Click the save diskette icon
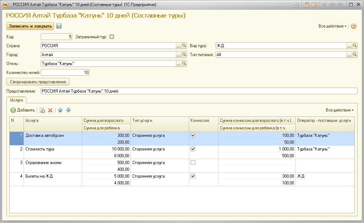364x223 pixels. [x=59, y=26]
